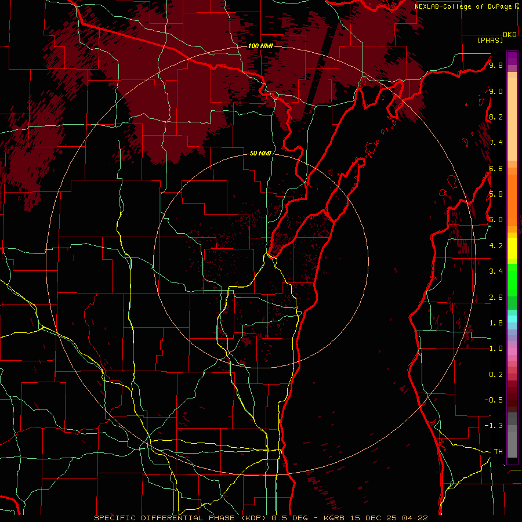Click the 6.6 scale value
This screenshot has height=522, width=522.
click(x=496, y=168)
